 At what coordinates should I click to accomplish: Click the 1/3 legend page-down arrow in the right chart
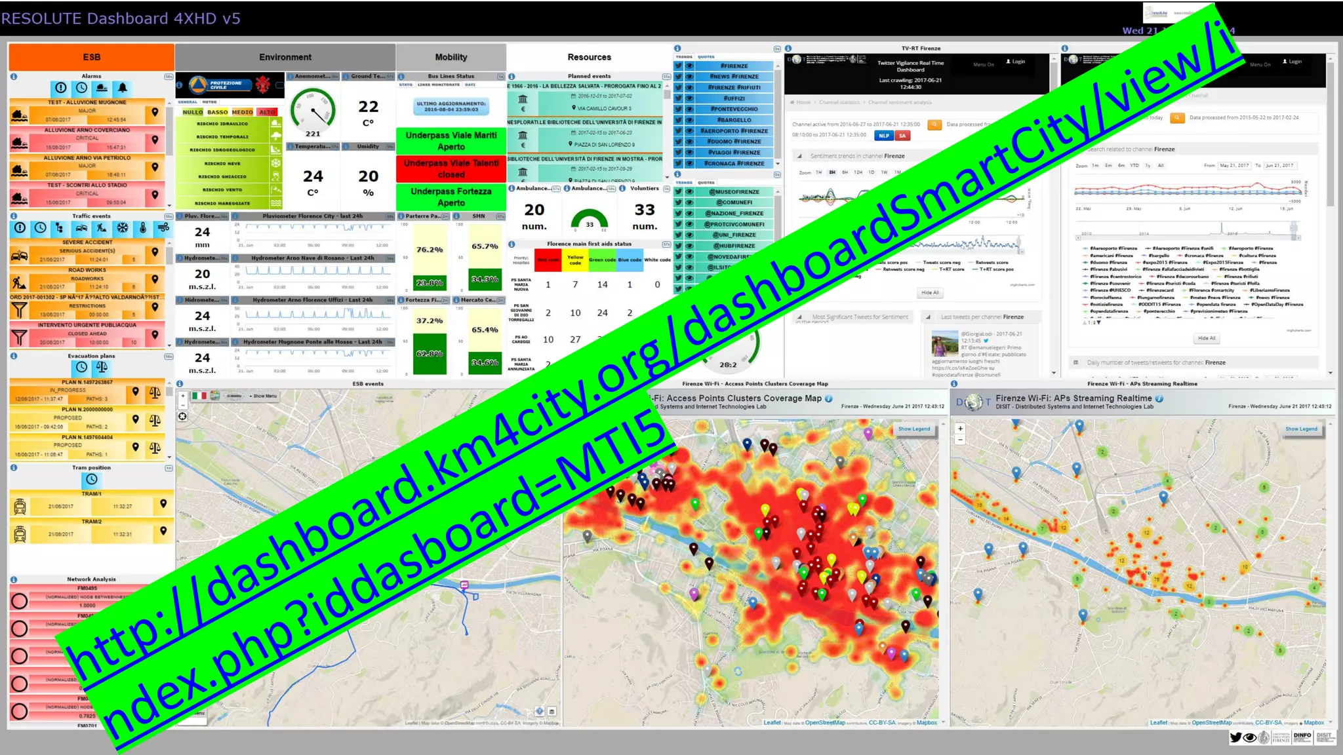point(1099,322)
